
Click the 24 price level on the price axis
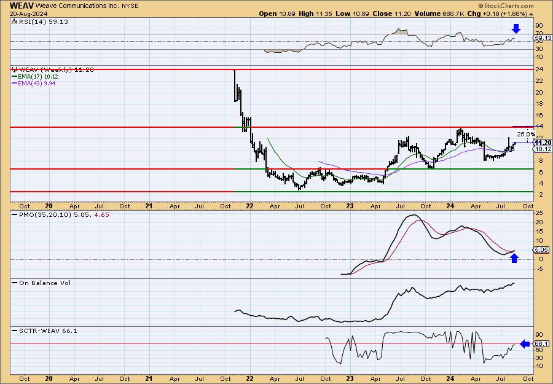(x=539, y=69)
